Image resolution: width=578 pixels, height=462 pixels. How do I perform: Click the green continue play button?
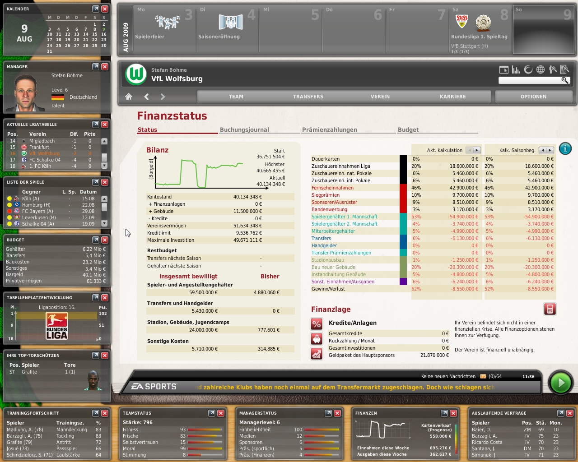(x=560, y=383)
